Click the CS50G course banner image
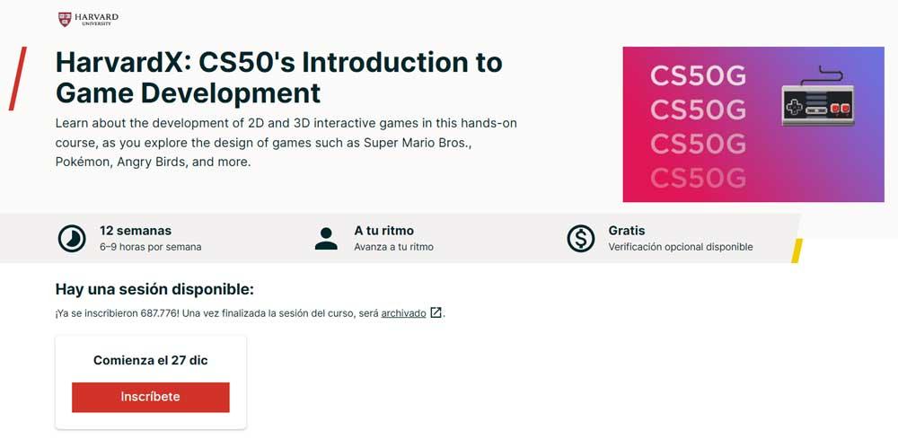Image resolution: width=898 pixels, height=439 pixels. tap(753, 124)
